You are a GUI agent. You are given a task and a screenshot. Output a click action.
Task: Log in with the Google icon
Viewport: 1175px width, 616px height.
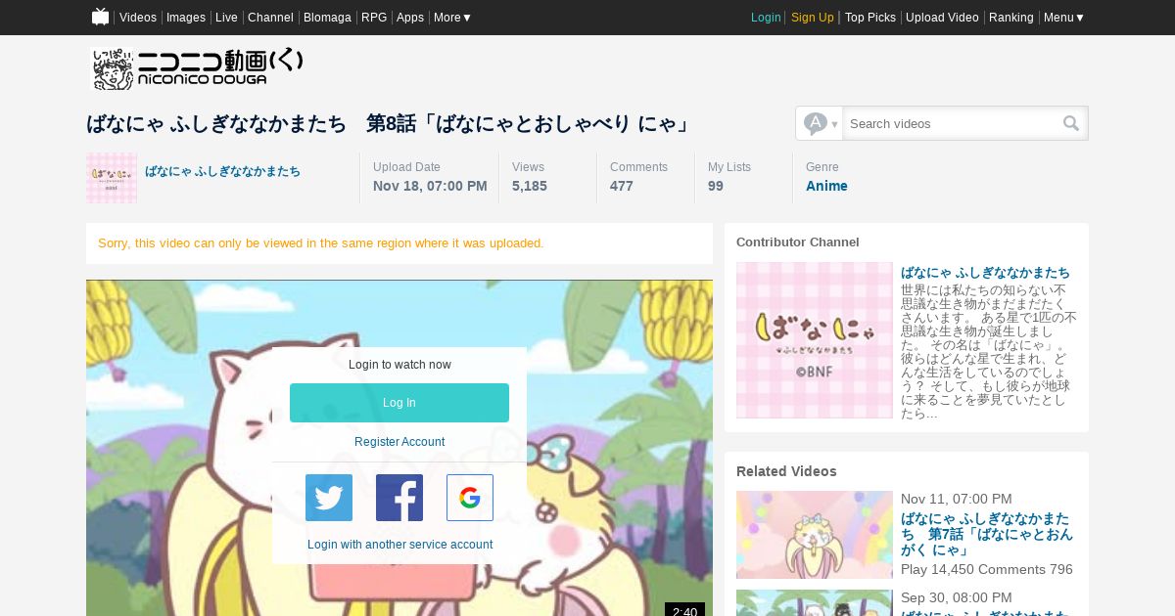(x=470, y=498)
